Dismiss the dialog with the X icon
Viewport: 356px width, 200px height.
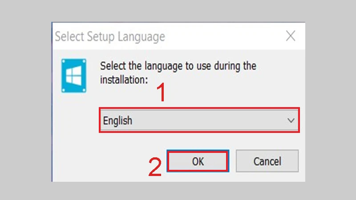291,36
